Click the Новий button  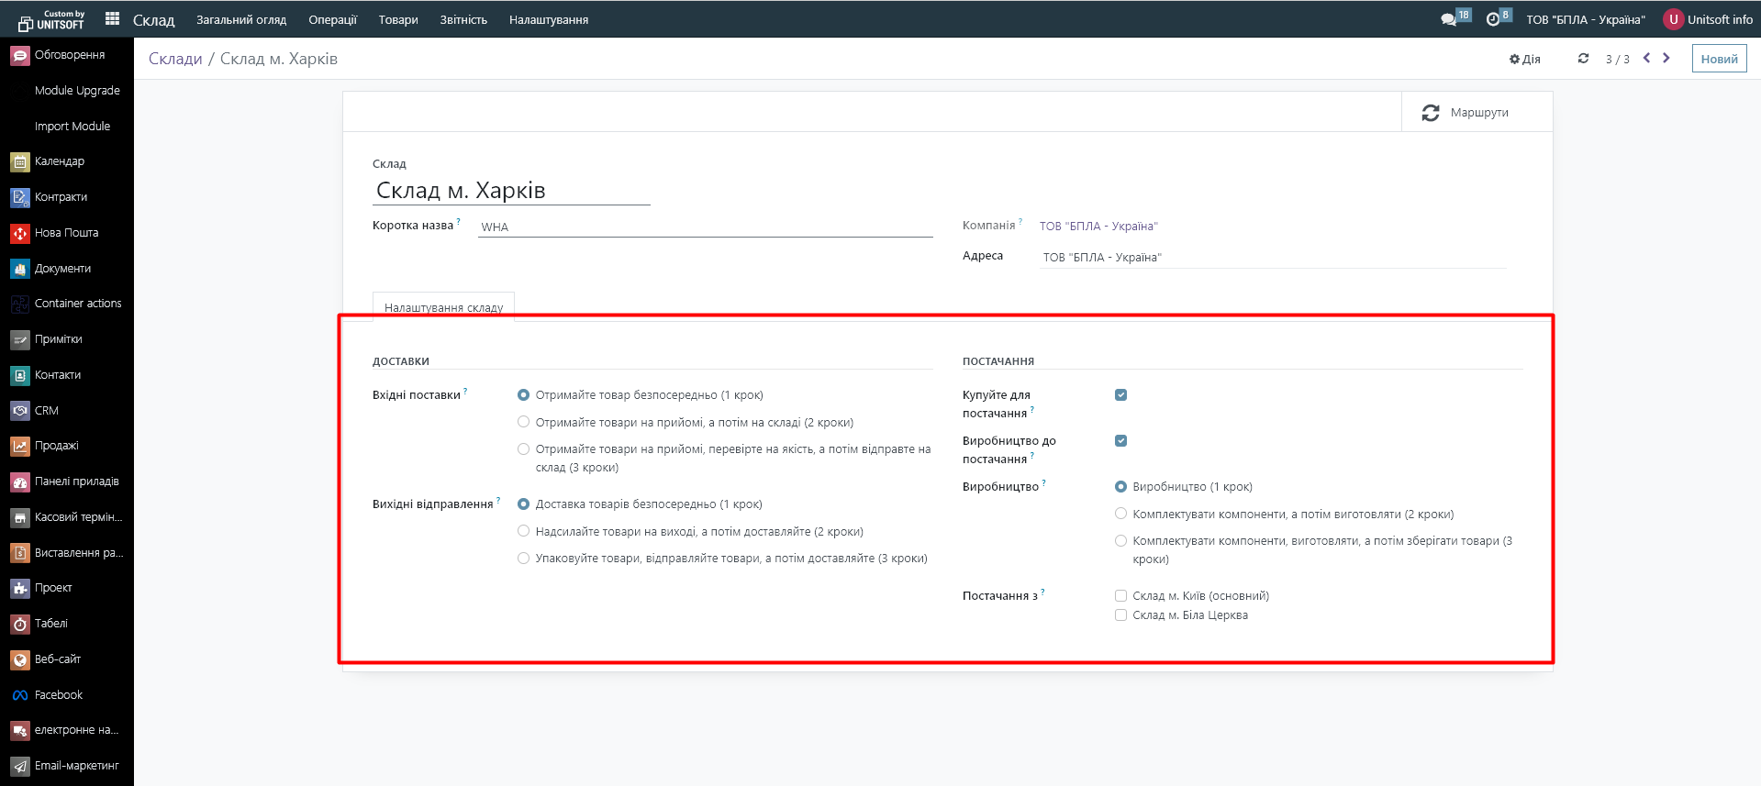(x=1719, y=59)
